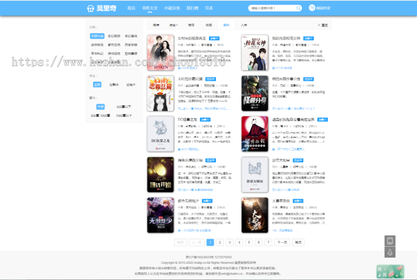Sort by 推荐 tab
The image size is (417, 280).
tap(191, 25)
